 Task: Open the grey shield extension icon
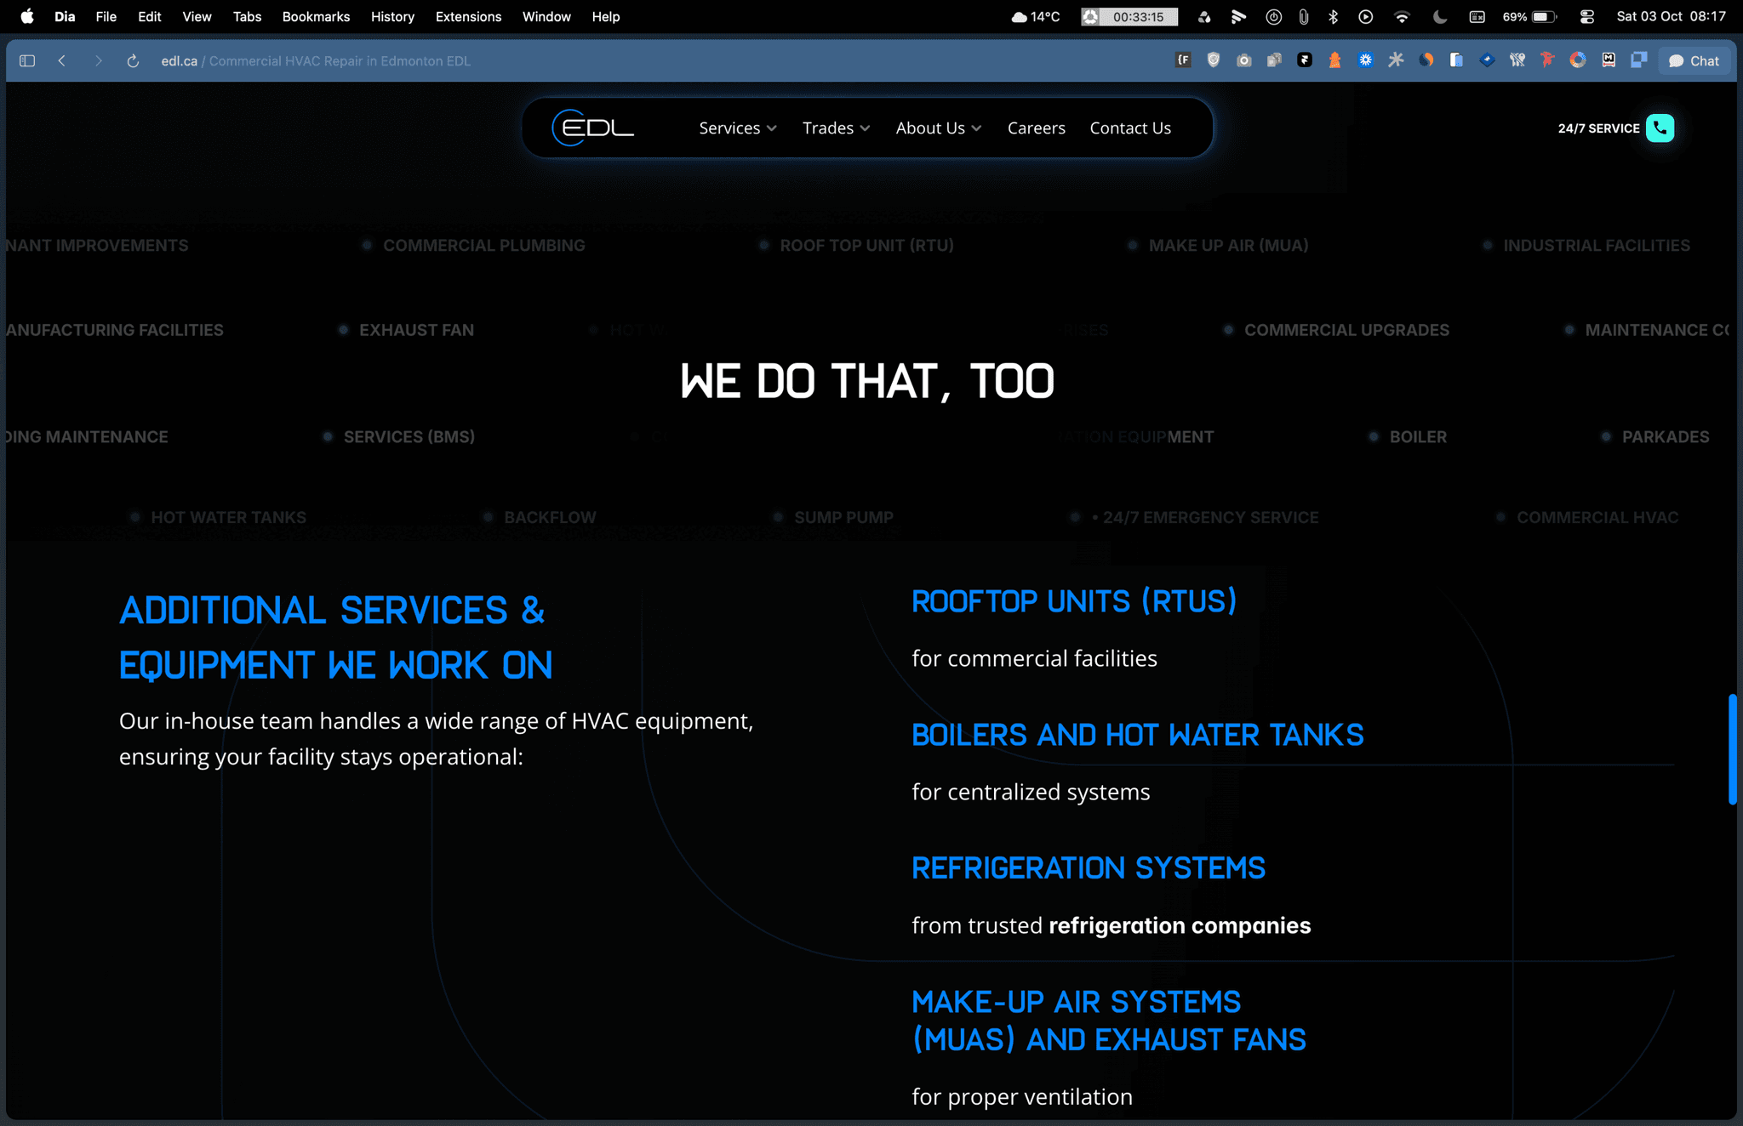point(1214,60)
